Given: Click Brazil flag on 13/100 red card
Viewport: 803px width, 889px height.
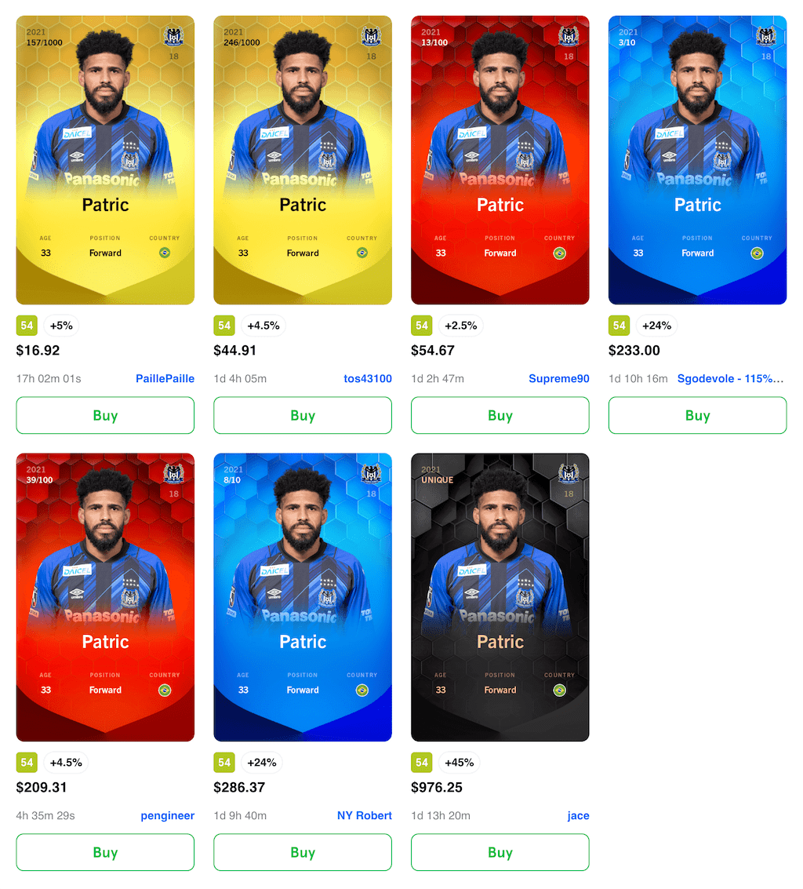Looking at the screenshot, I should coord(559,253).
